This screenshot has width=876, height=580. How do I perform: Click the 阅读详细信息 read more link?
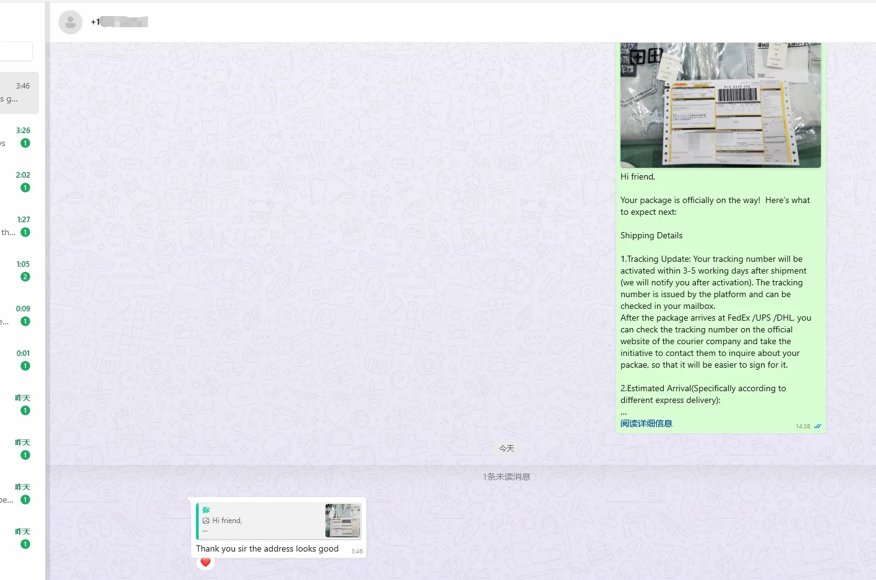pyautogui.click(x=646, y=423)
